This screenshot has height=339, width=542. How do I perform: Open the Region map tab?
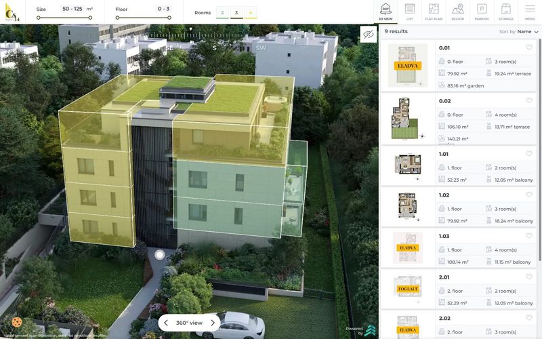pos(458,12)
